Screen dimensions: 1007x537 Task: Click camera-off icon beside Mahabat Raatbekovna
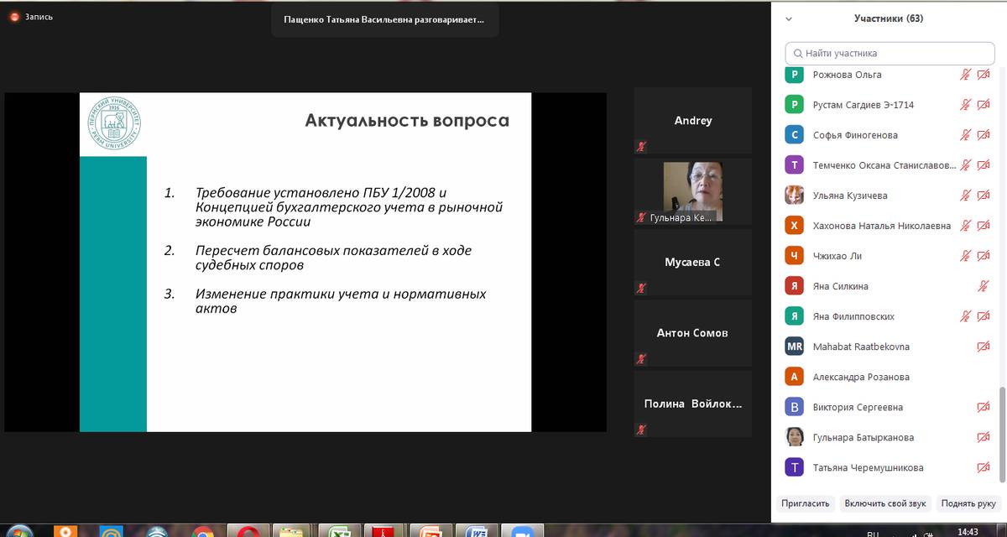(x=984, y=347)
